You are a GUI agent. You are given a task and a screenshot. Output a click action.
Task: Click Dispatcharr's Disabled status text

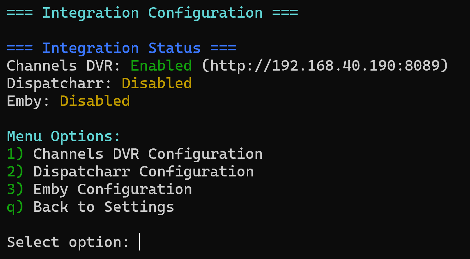click(157, 84)
